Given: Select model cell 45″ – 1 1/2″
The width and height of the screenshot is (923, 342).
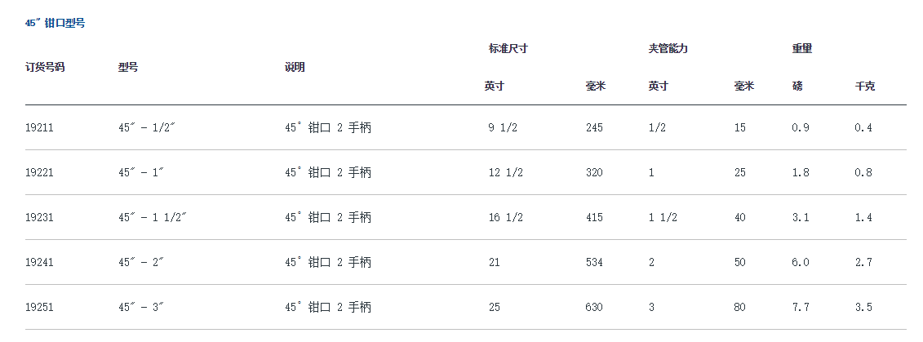Looking at the screenshot, I should point(153,217).
